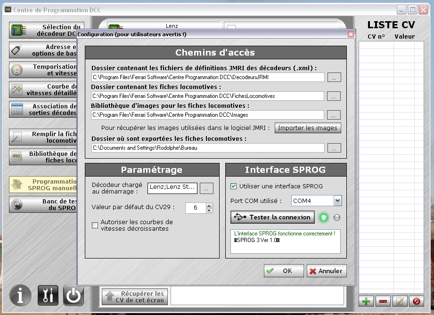Open Courbe de vitesses détaillée section
Image resolution: width=434 pixels, height=315 pixels.
(x=43, y=89)
